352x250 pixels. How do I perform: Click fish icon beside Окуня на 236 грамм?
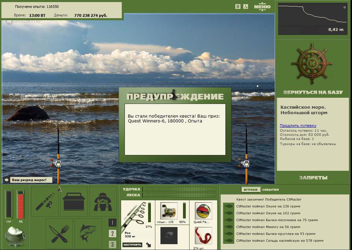coord(228,206)
